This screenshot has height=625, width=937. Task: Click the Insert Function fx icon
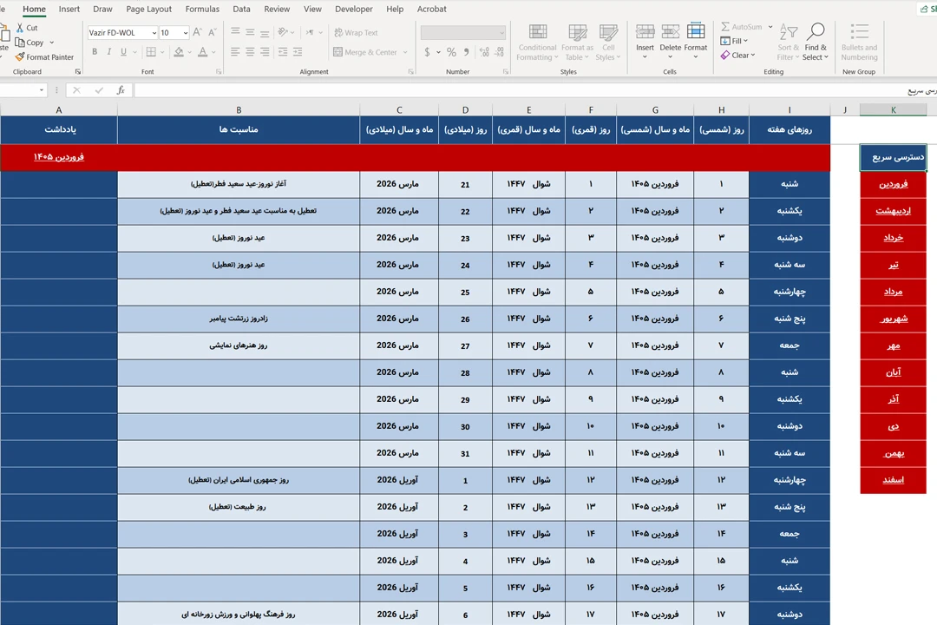[121, 90]
